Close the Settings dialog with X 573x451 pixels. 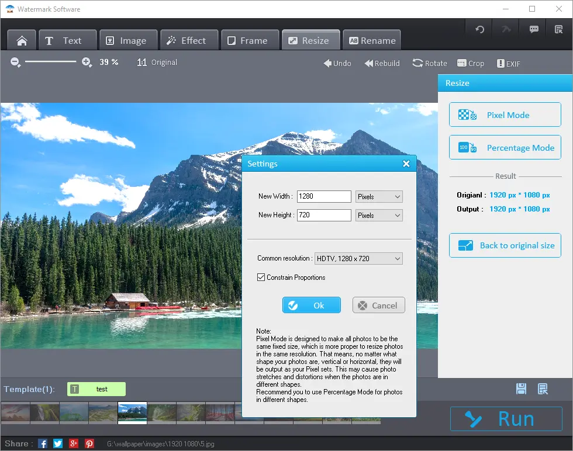tap(406, 164)
